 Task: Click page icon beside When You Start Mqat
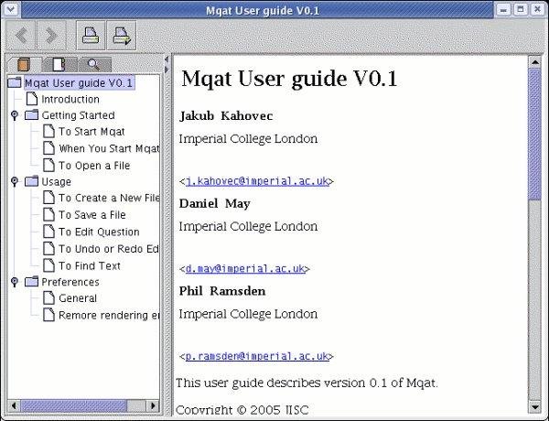[x=48, y=148]
